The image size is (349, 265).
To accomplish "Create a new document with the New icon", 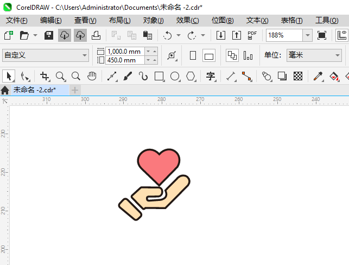I will coord(9,35).
